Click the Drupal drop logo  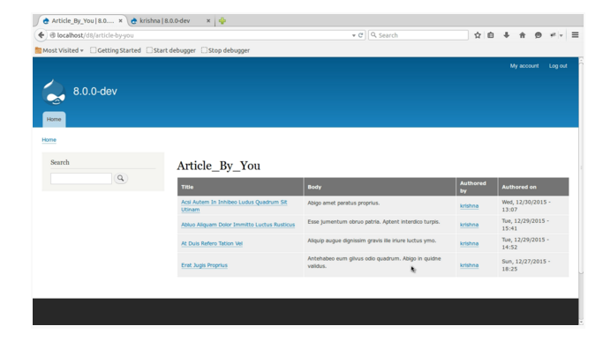point(54,93)
